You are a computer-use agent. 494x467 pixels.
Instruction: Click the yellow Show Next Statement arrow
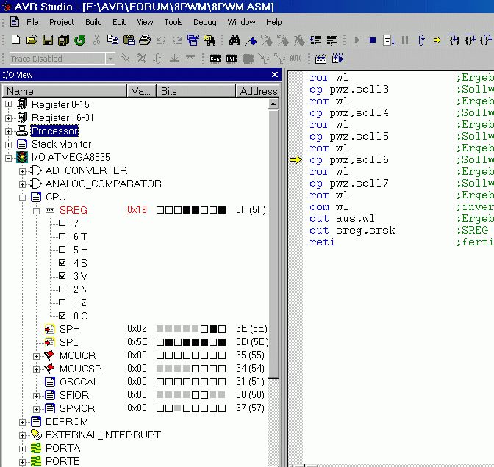click(x=437, y=40)
